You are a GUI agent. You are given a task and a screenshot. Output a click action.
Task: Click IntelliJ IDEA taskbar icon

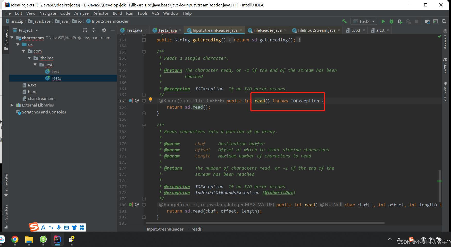click(57, 240)
